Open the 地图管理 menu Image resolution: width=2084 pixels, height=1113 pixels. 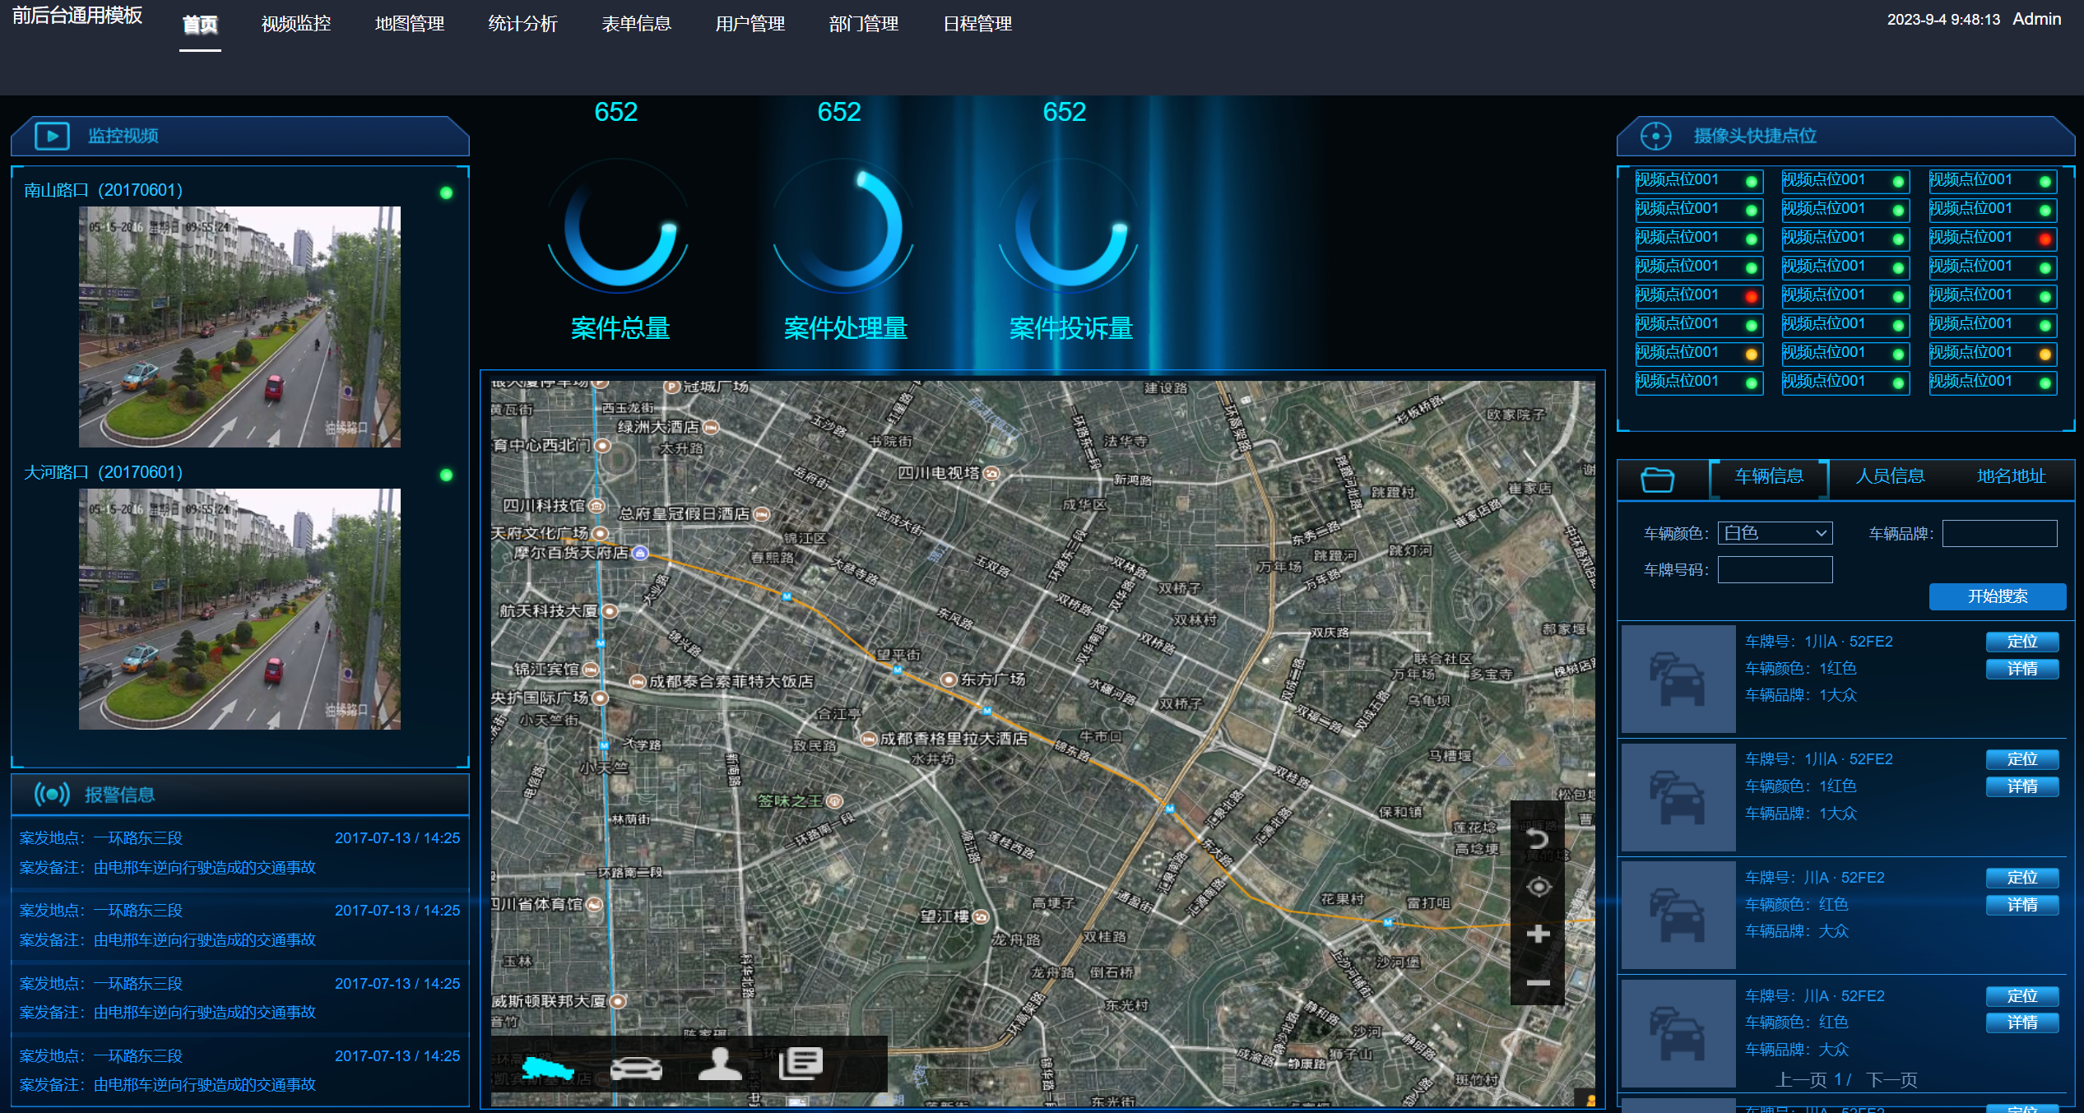click(x=410, y=24)
